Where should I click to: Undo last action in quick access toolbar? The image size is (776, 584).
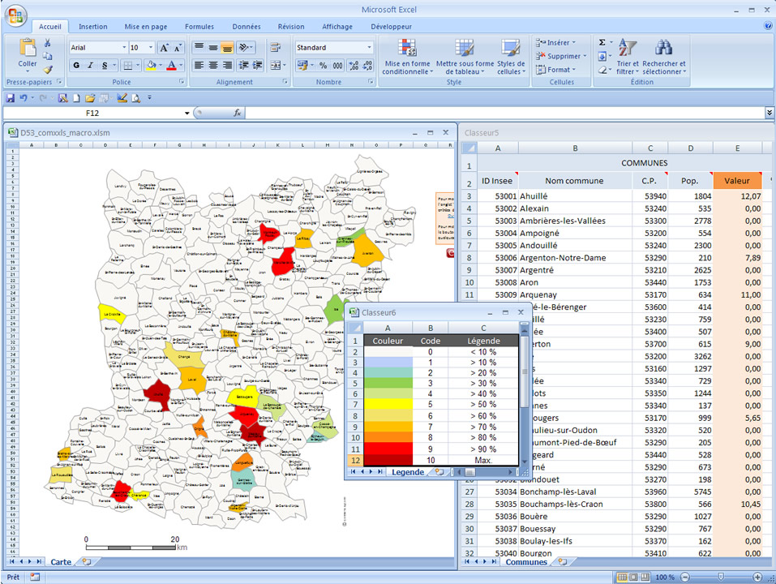(x=24, y=98)
